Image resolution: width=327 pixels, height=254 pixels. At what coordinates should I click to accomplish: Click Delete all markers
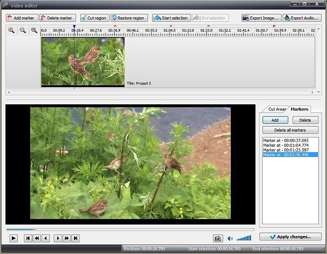(x=290, y=130)
